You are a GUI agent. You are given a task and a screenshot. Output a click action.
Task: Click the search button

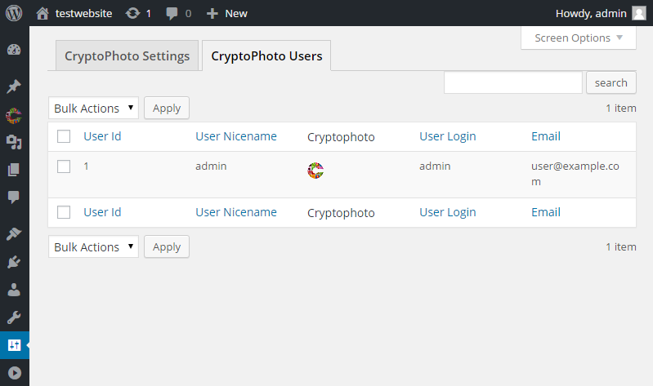click(x=611, y=82)
